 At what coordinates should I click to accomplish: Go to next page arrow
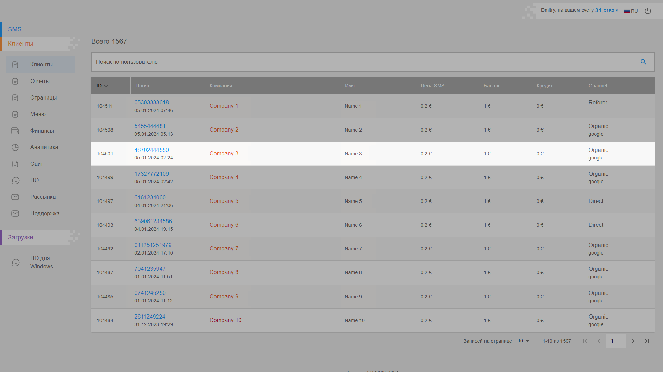[x=633, y=341]
